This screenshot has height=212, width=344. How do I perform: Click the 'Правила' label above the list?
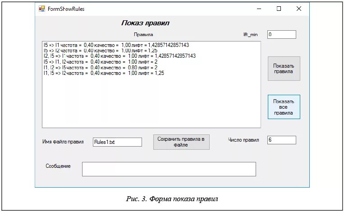[143, 34]
